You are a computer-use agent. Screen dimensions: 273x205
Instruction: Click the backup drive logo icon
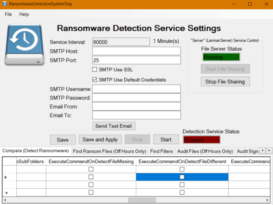25,45
